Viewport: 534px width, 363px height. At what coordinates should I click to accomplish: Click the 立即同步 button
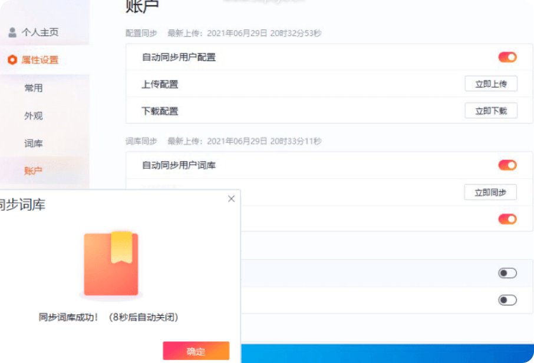click(490, 192)
